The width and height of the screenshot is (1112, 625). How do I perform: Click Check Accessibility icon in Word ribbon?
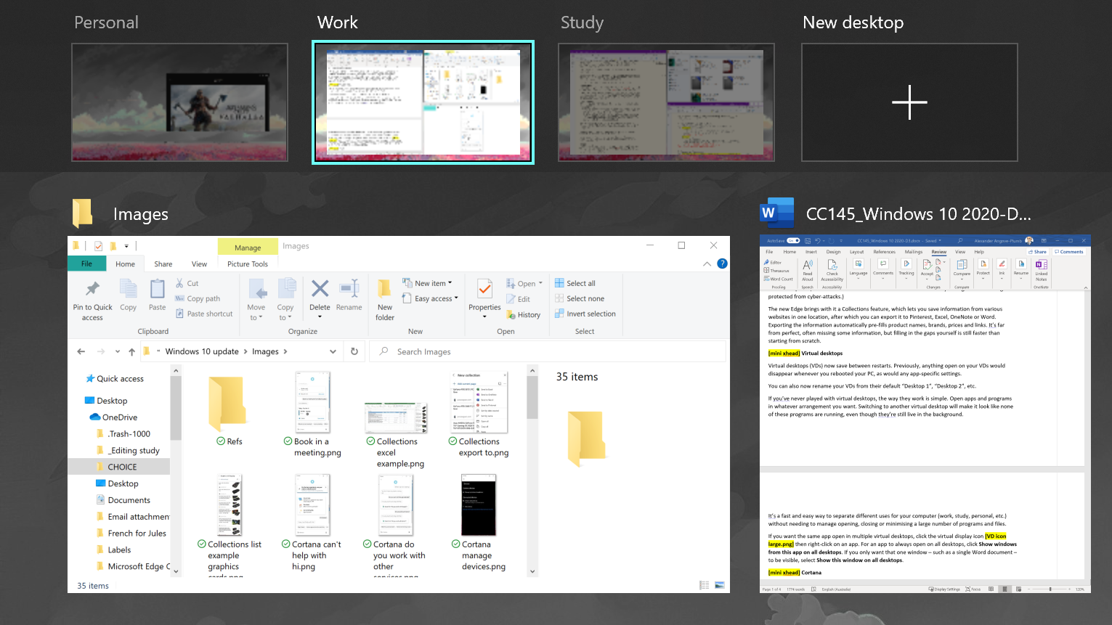pos(832,265)
